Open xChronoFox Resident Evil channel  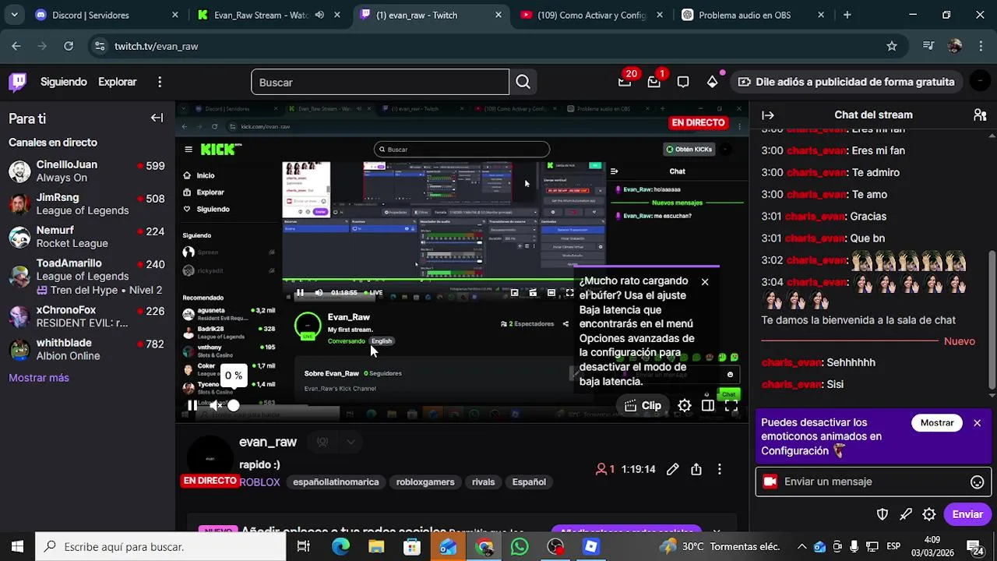tap(87, 316)
